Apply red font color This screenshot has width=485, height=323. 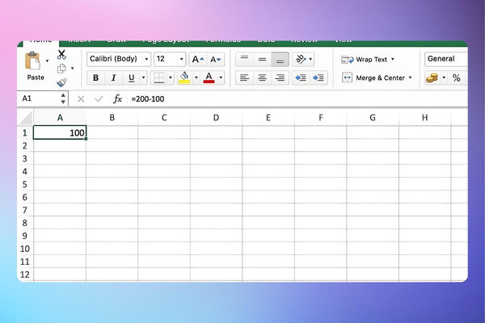209,78
